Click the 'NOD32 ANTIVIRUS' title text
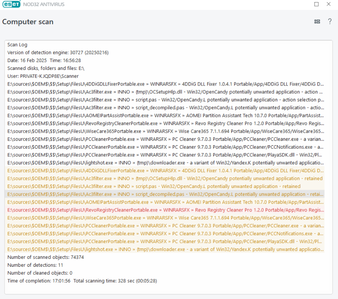Screen dimensions: 338x299 pyautogui.click(x=44, y=4)
